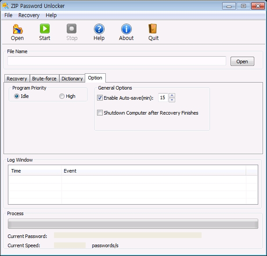The height and width of the screenshot is (256, 267).
Task: Switch to the Brute-force tab
Action: [x=44, y=79]
